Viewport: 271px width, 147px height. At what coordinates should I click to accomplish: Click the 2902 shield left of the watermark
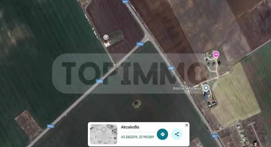click(99, 81)
